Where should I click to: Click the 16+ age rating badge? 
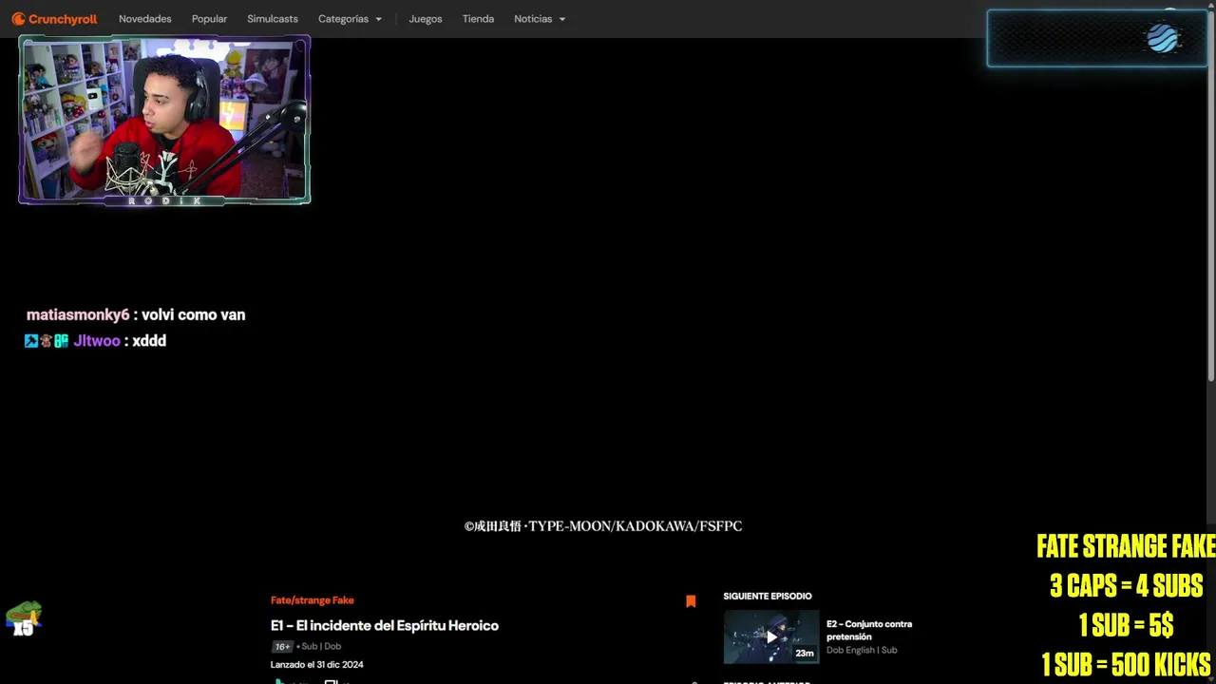click(282, 647)
